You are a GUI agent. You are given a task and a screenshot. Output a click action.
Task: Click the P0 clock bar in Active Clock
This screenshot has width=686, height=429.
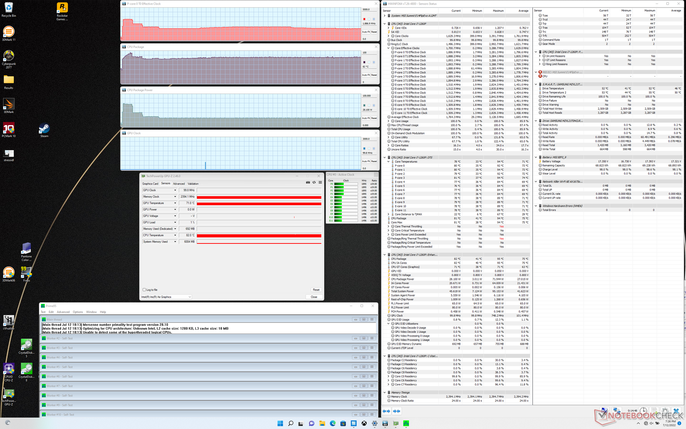click(x=346, y=184)
